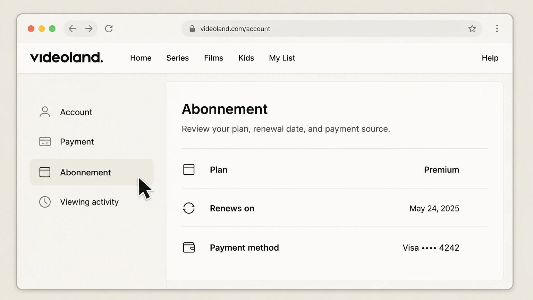
Task: Click the Premium plan value
Action: pos(441,170)
